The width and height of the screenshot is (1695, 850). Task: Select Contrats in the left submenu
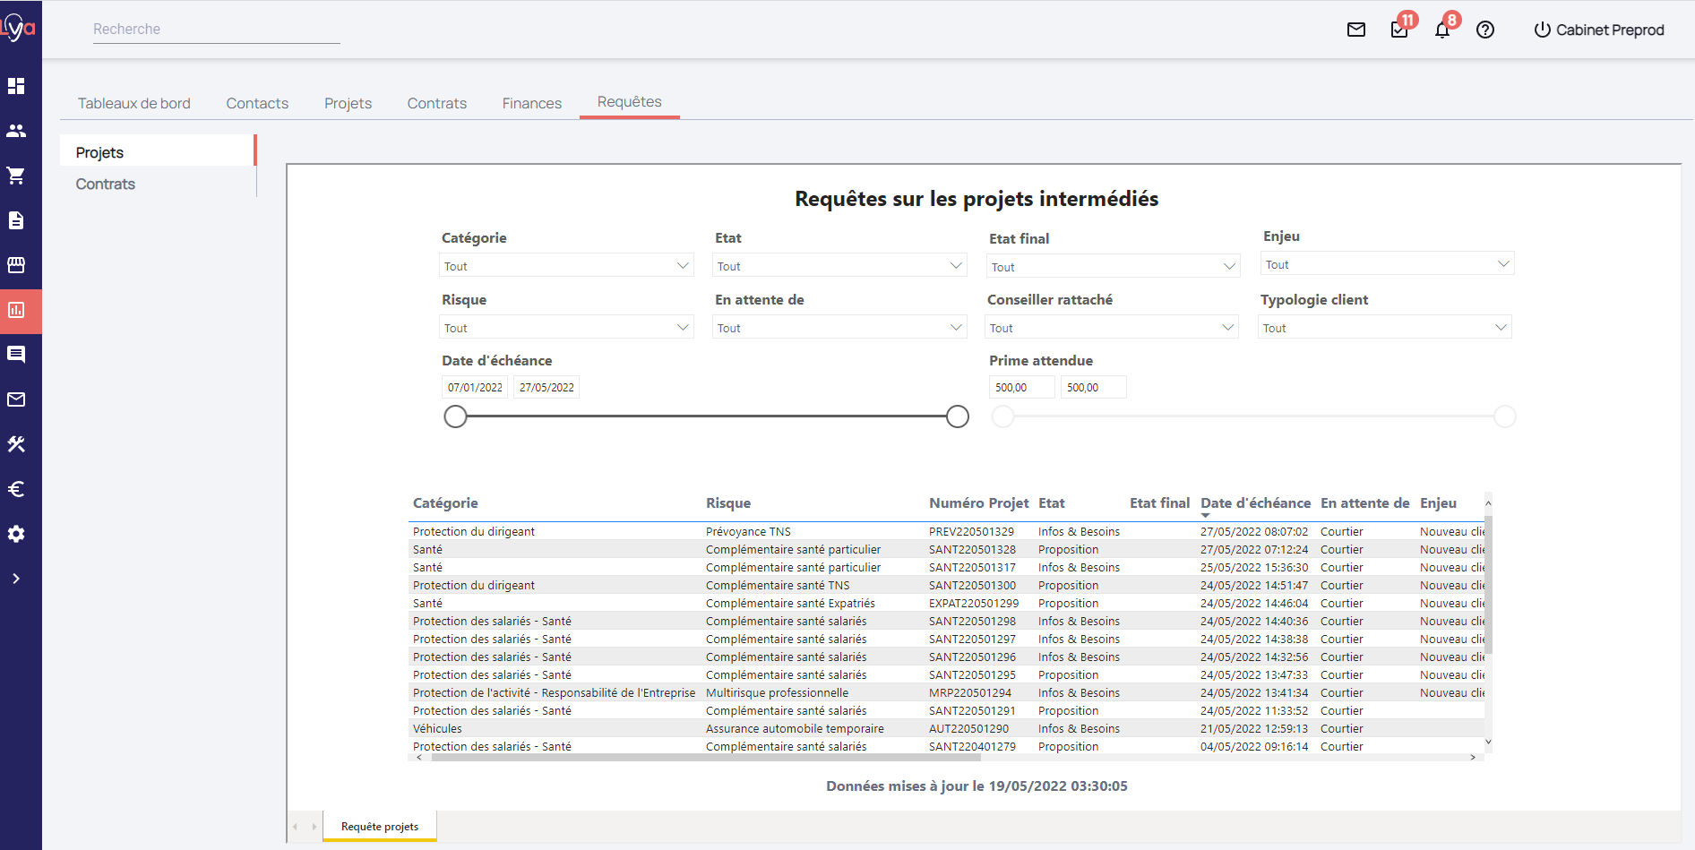pyautogui.click(x=106, y=185)
